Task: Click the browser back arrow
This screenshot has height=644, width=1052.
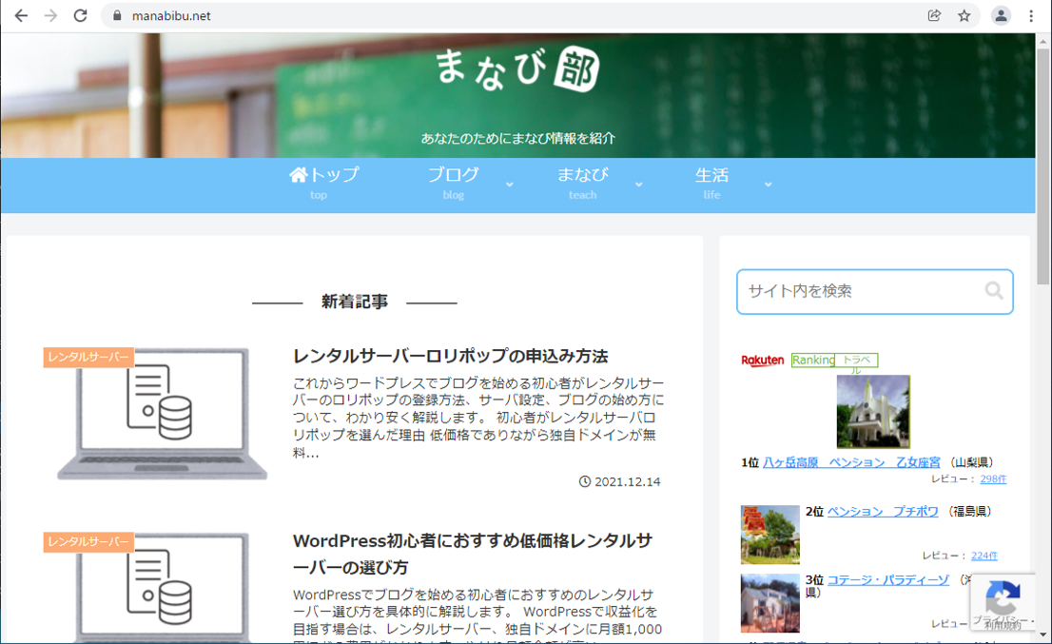Action: click(x=21, y=16)
